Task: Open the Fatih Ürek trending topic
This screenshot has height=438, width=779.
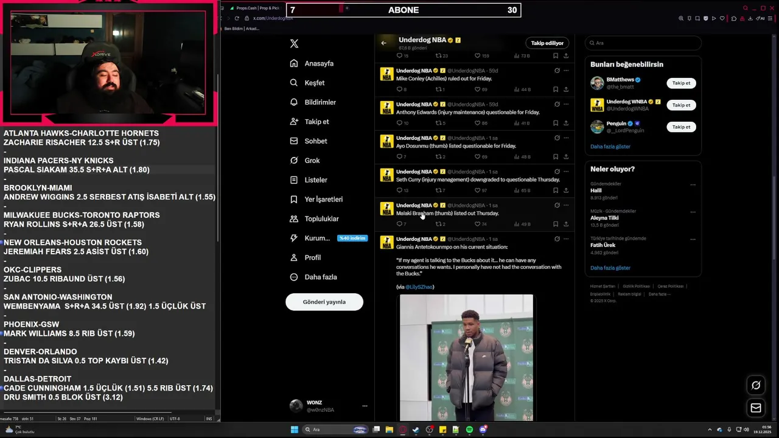Action: click(x=603, y=245)
